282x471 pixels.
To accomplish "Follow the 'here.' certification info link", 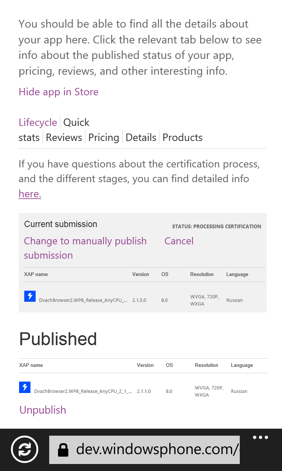I will tap(30, 194).
